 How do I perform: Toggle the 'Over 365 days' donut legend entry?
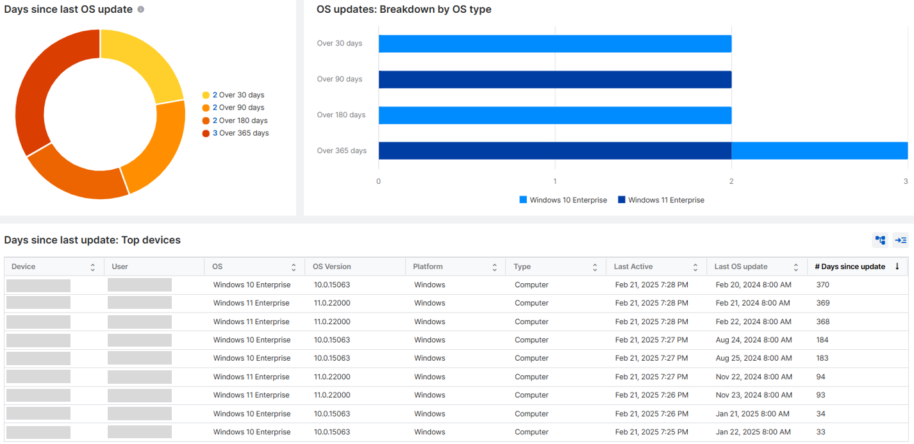pyautogui.click(x=235, y=133)
